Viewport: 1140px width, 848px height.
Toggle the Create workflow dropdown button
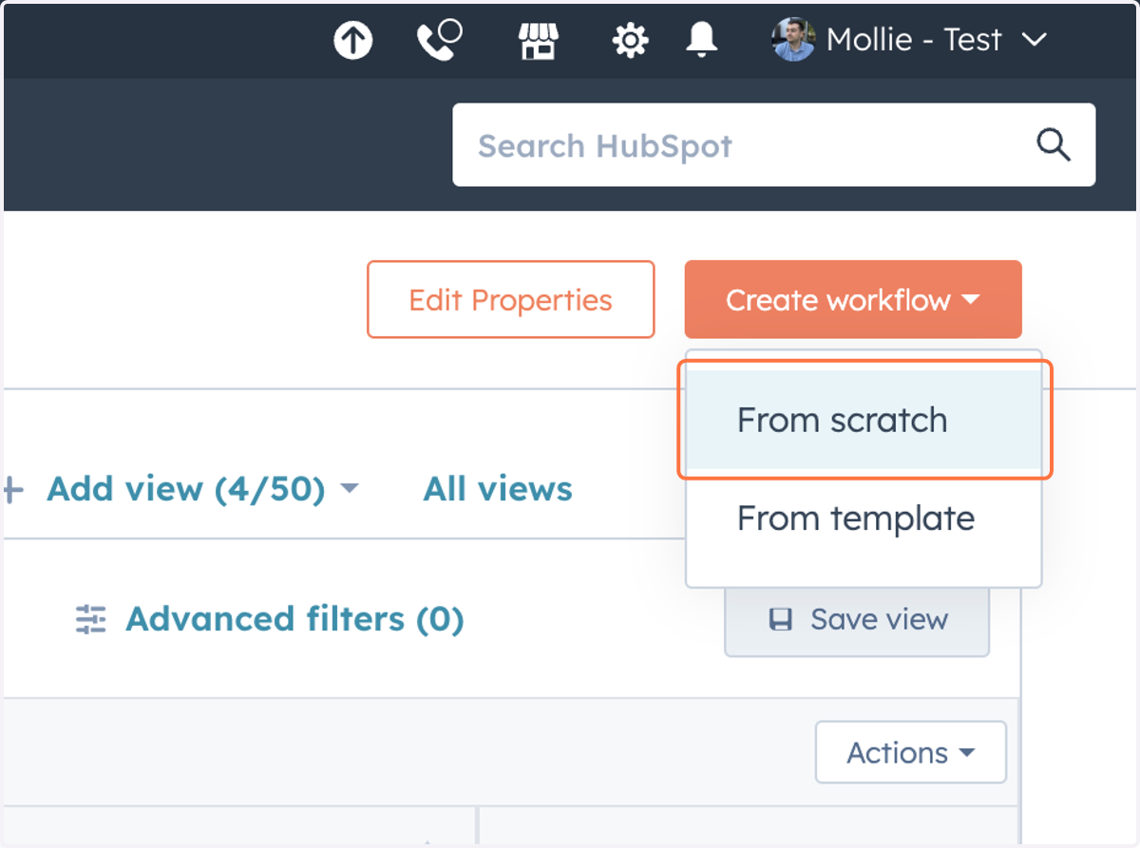[853, 300]
